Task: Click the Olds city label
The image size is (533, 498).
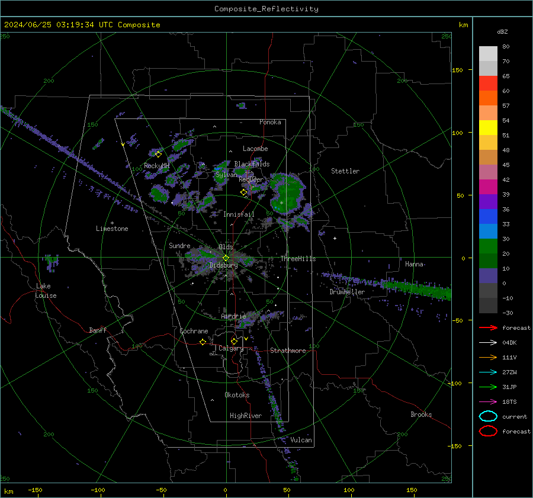Action: coord(226,247)
